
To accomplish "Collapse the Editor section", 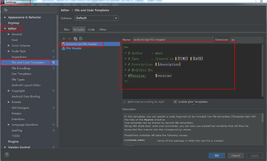I will [5, 29].
